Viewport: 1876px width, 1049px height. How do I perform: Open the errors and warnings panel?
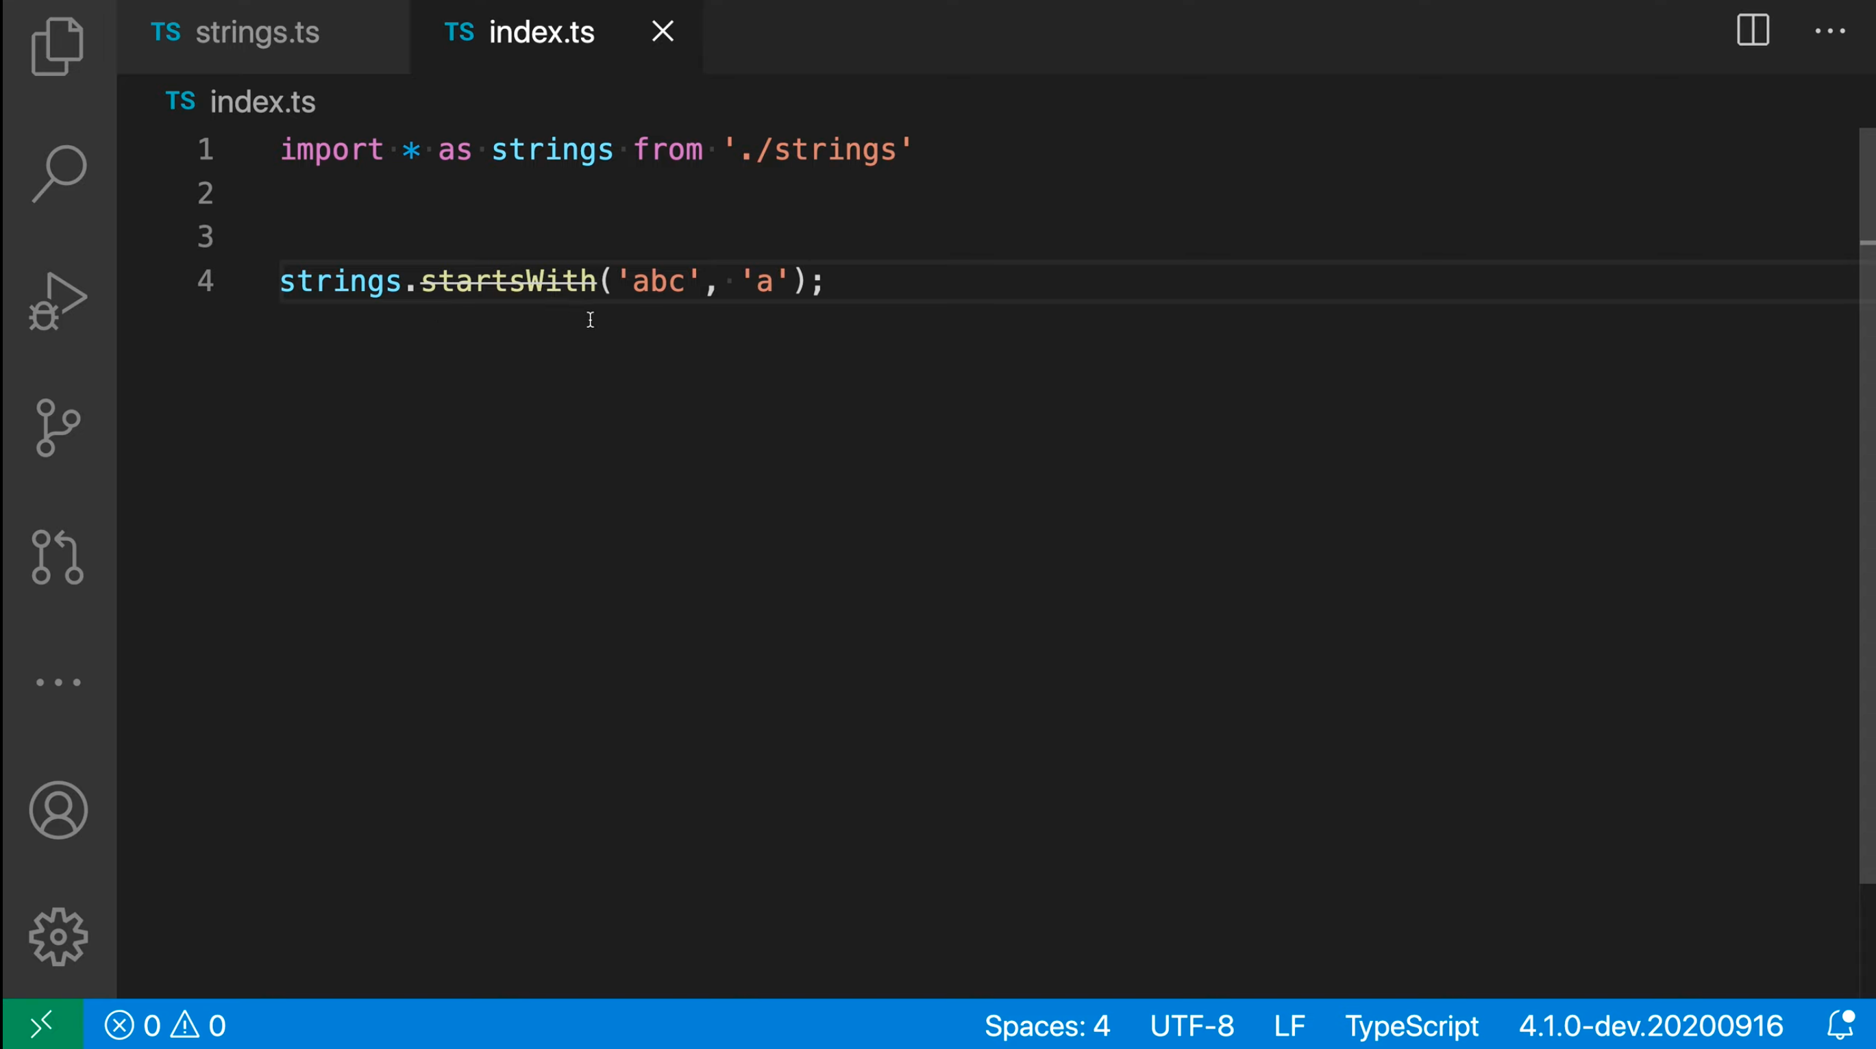click(x=165, y=1026)
